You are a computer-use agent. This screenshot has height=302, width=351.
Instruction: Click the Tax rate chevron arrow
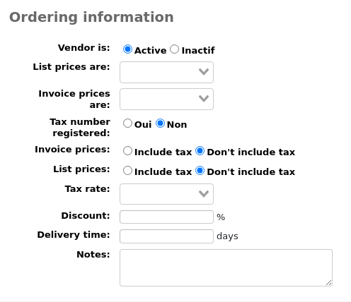[204, 194]
